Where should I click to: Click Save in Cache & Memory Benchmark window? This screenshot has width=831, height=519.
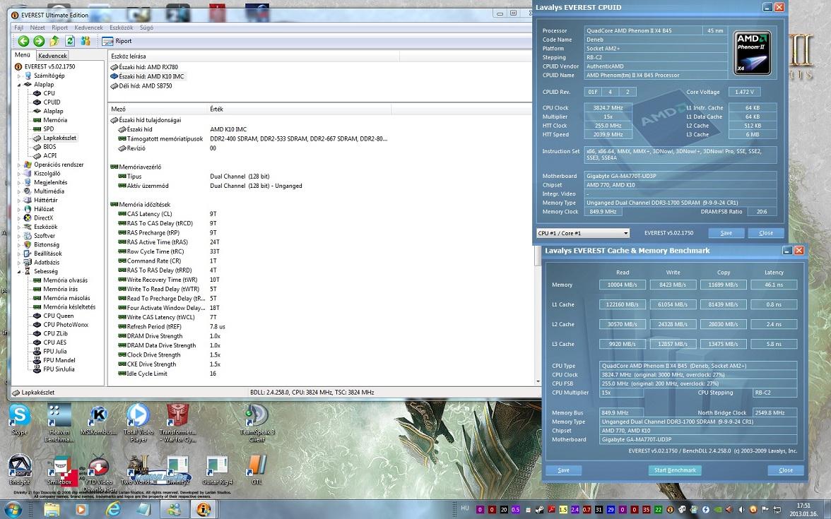point(563,470)
